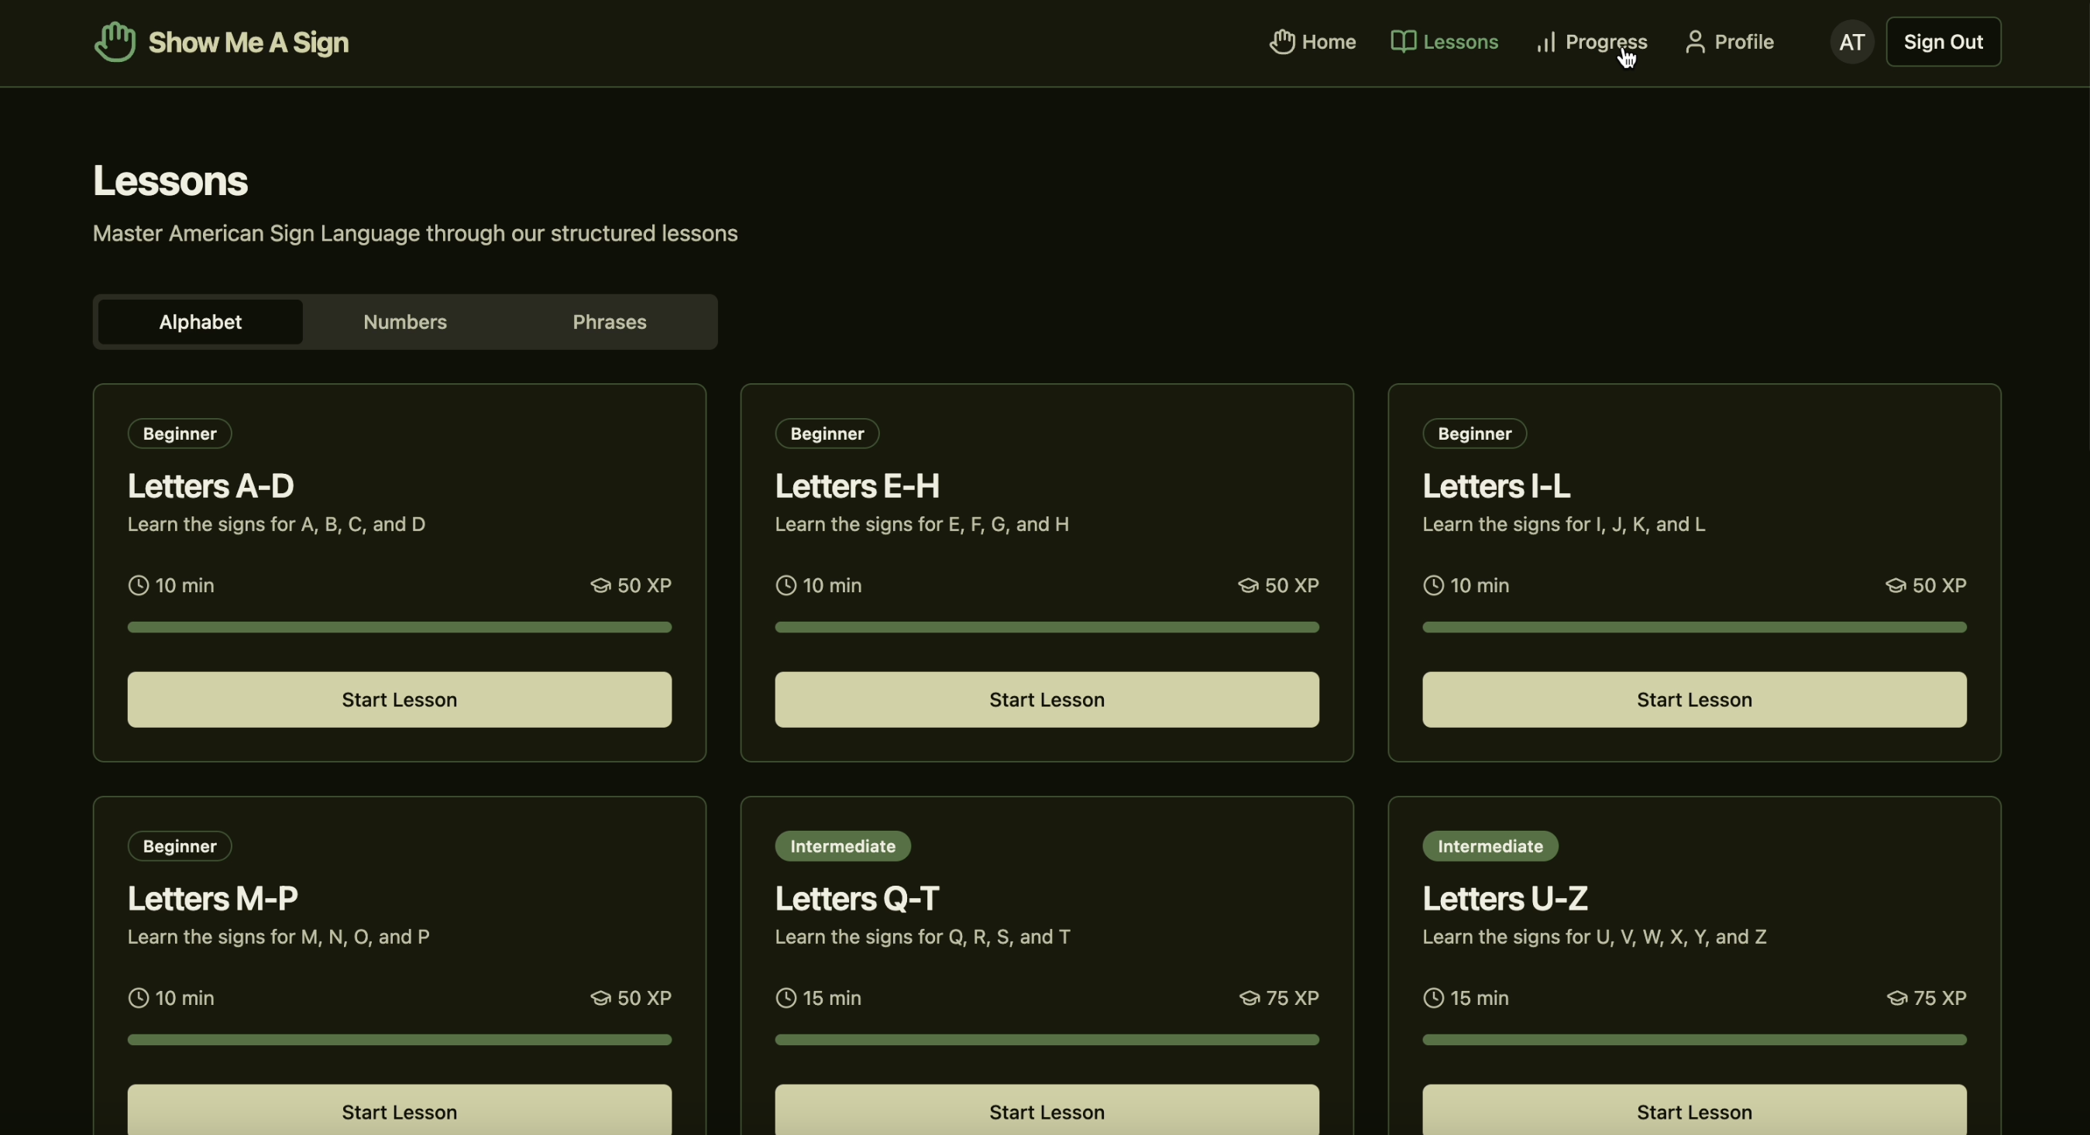Click the Profile person icon

tap(1695, 41)
